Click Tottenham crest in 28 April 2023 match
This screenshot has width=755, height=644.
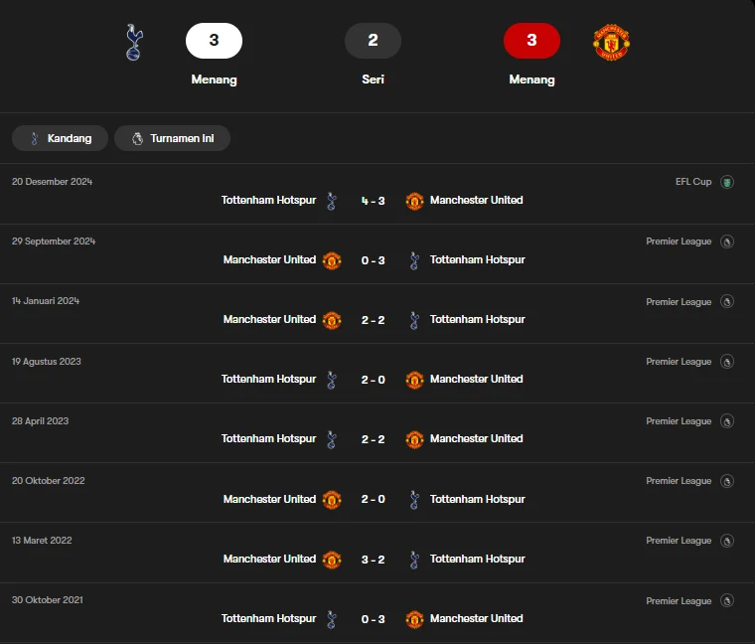pyautogui.click(x=332, y=439)
